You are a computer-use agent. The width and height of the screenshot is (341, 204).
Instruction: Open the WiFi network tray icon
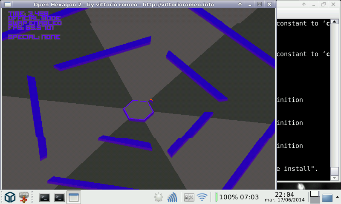pyautogui.click(x=202, y=197)
